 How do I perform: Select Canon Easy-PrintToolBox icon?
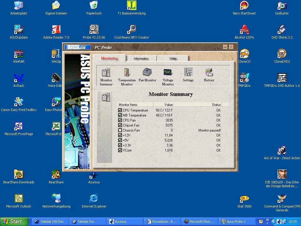(x=19, y=104)
